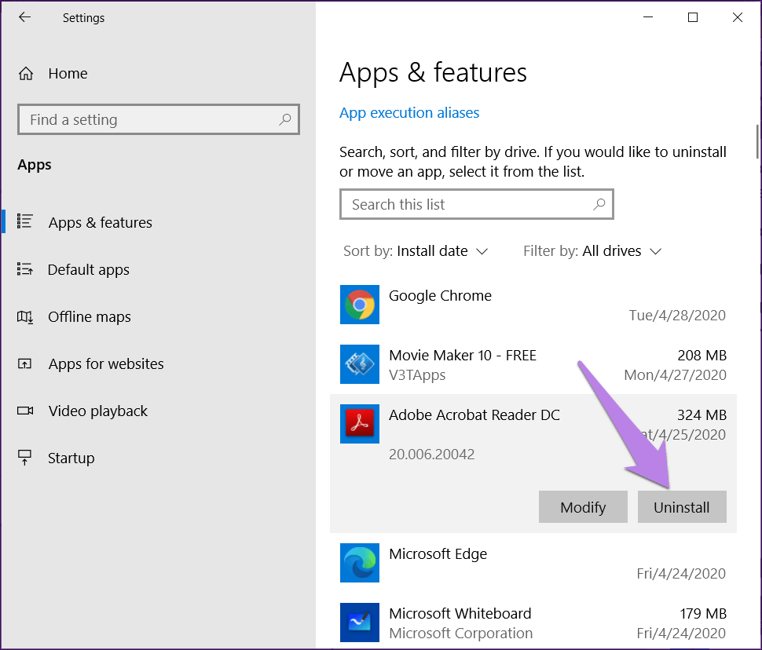Click the Microsoft Edge app icon
Image resolution: width=762 pixels, height=650 pixels.
pos(360,563)
